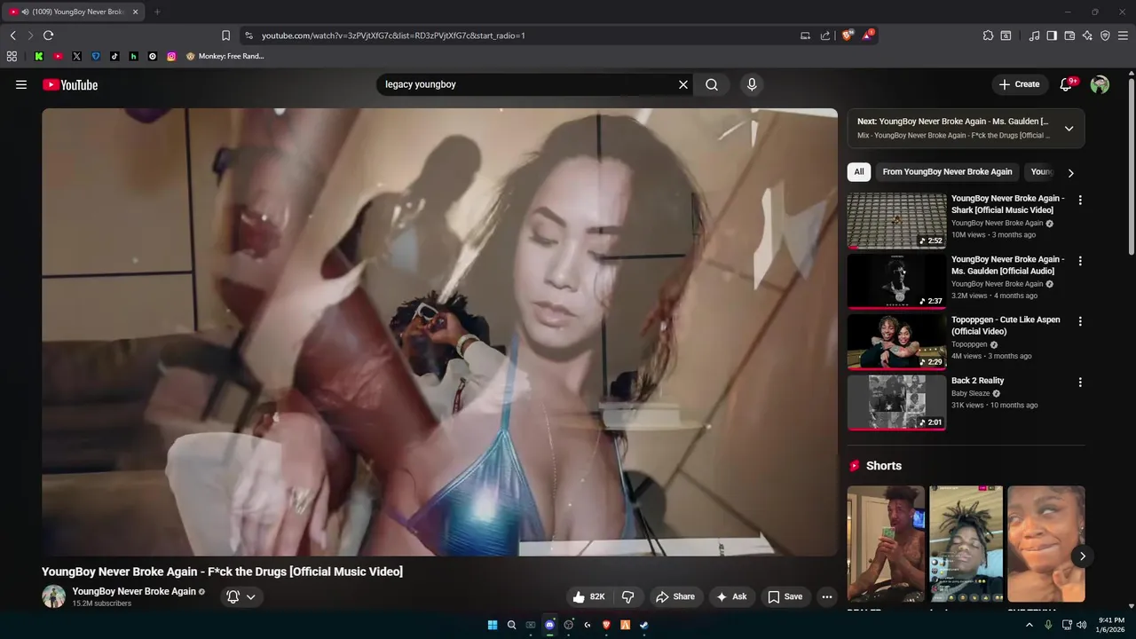The image size is (1136, 639).
Task: Open a new browser tab
Action: coord(157,12)
